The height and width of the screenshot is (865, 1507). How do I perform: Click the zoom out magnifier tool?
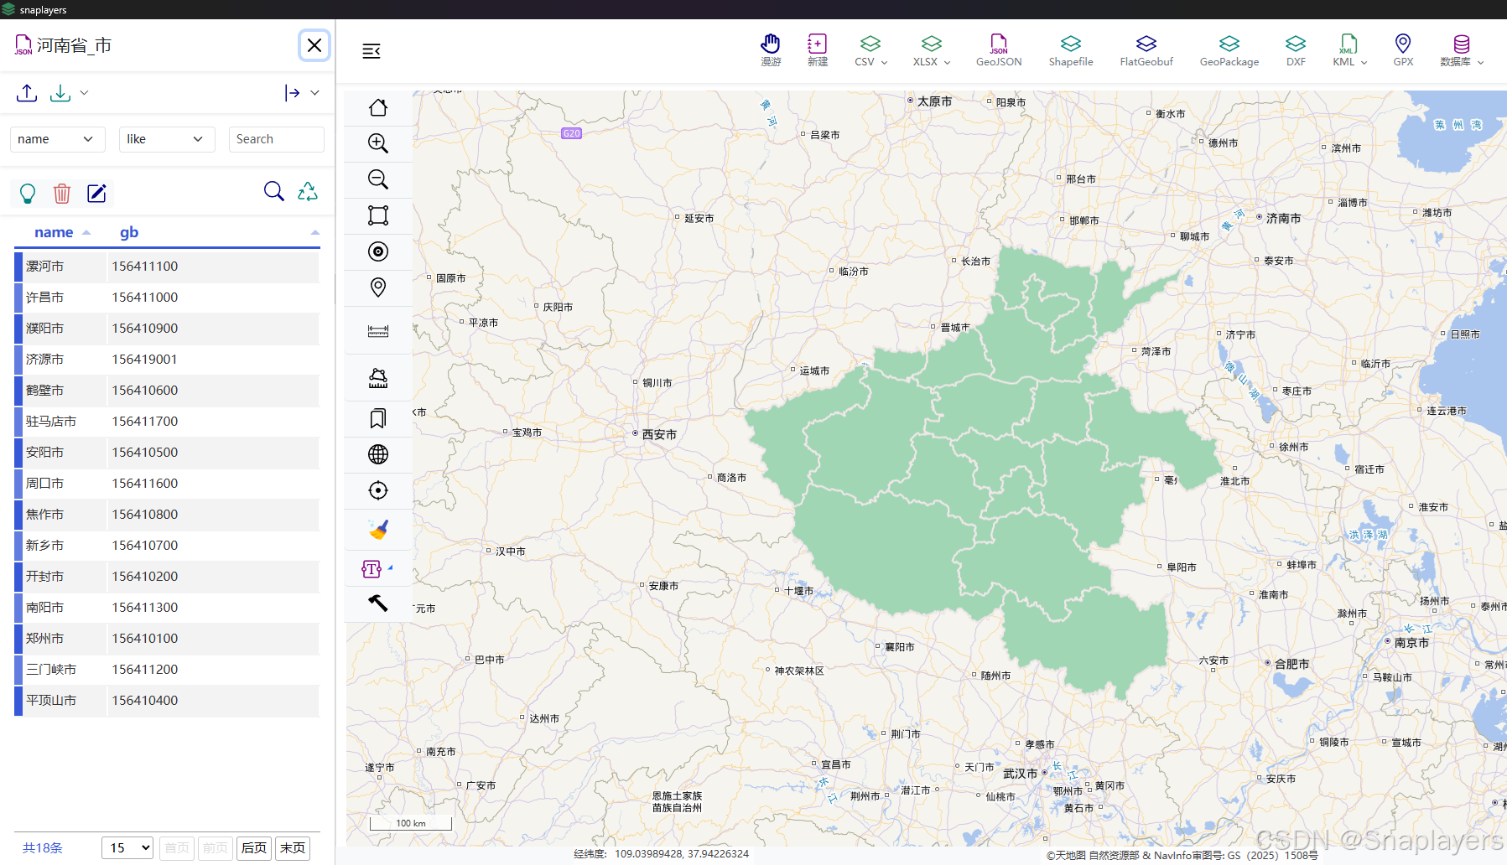click(378, 179)
